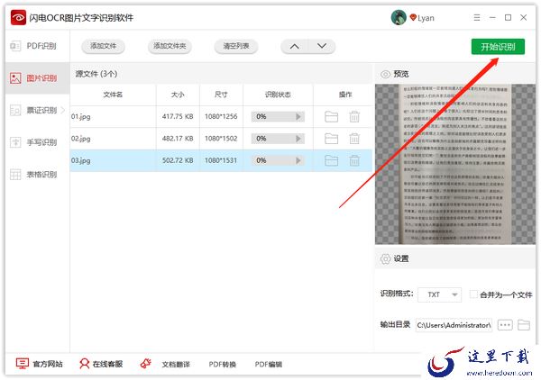This screenshot has height=380, width=541.
Task: Click the 设置 gear icon
Action: (385, 258)
